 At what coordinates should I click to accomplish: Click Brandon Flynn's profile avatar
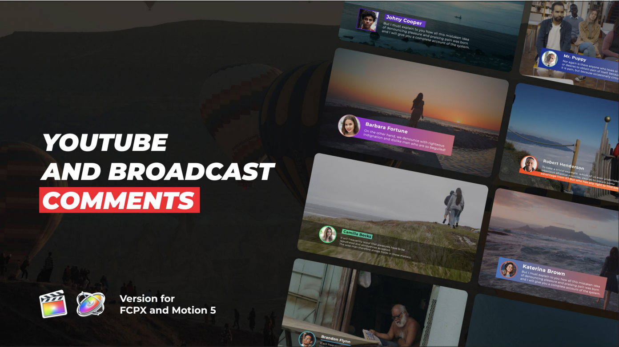(307, 339)
